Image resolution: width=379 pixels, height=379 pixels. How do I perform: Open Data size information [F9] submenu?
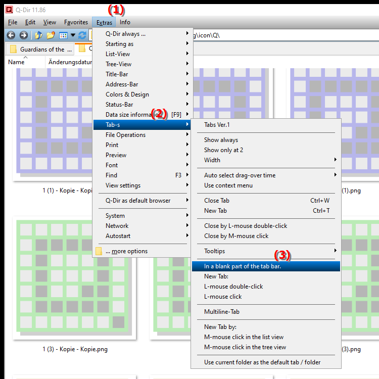142,115
